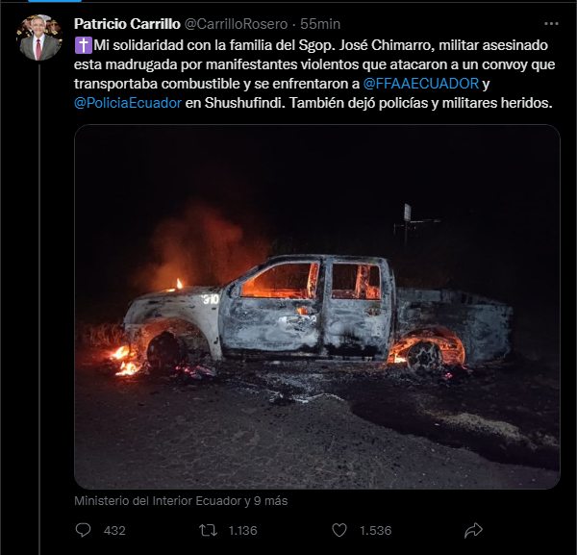The image size is (577, 555).
Task: Click Patricio Carrillo's profile avatar
Action: [39, 38]
